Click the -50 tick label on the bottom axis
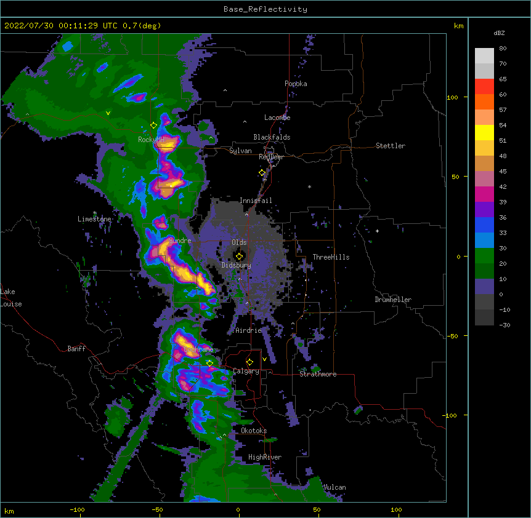Image resolution: width=531 pixels, height=518 pixels. (157, 510)
